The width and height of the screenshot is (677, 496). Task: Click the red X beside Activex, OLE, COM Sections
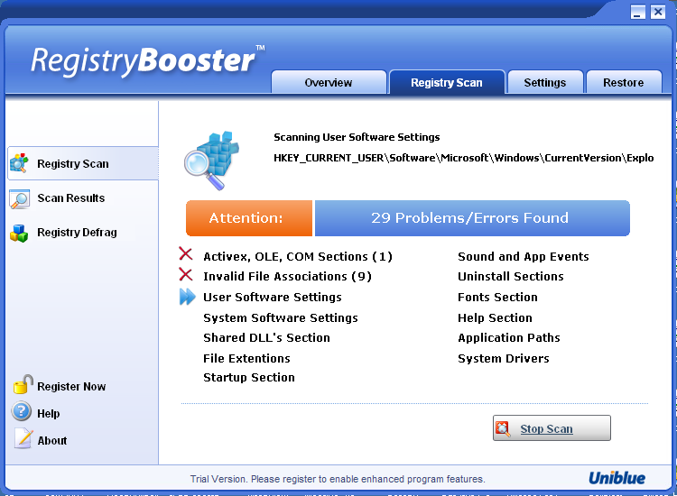tap(186, 254)
